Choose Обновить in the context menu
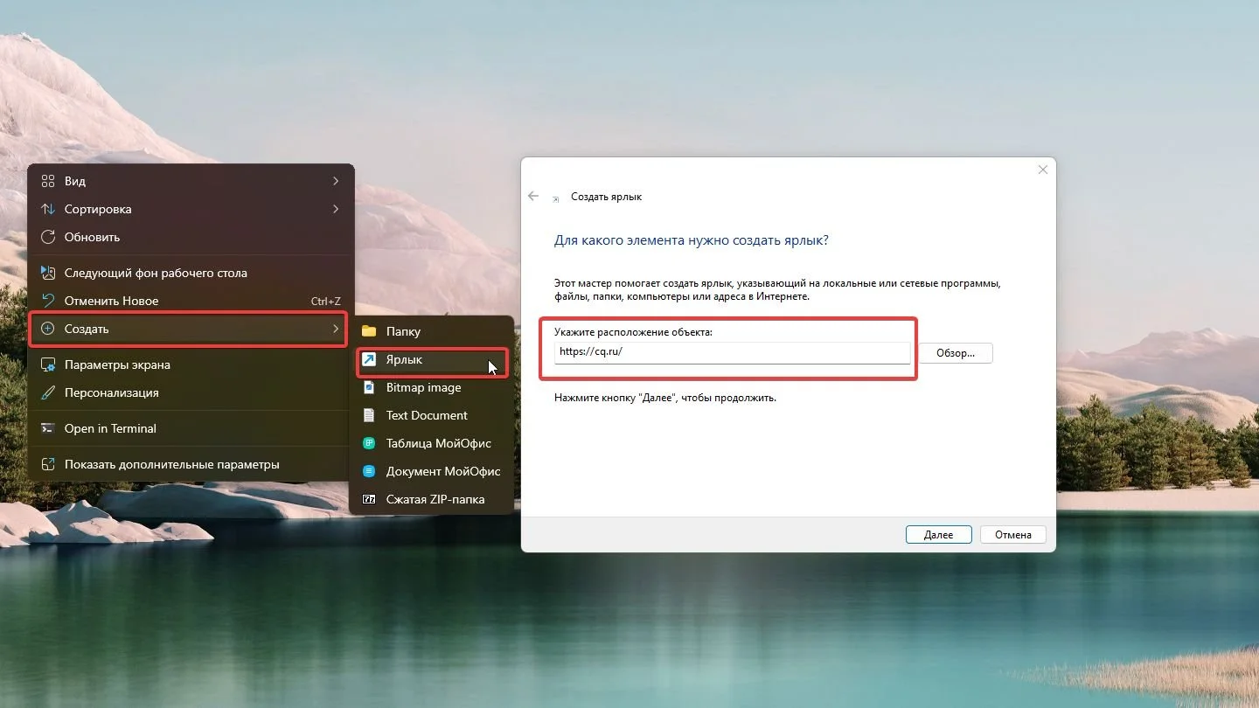The image size is (1259, 708). 191,237
